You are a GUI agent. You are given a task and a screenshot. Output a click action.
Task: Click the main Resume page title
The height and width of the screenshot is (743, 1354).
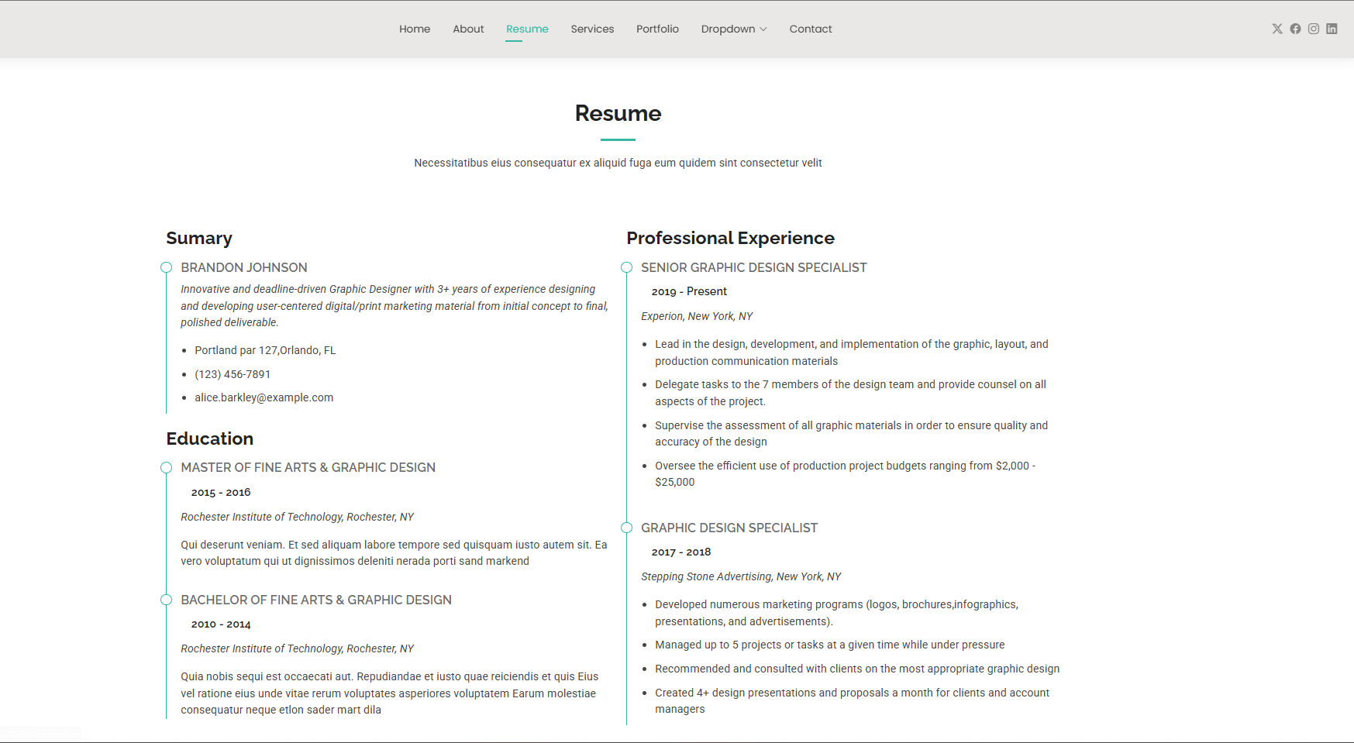pyautogui.click(x=618, y=113)
